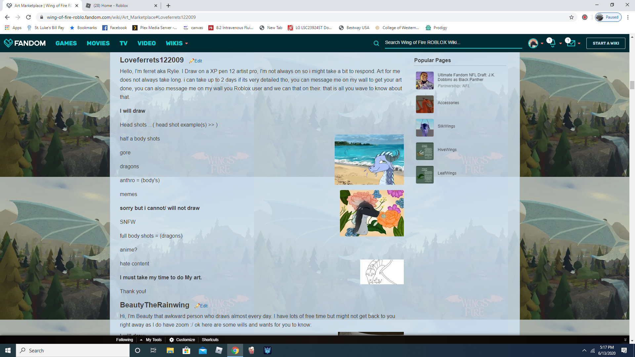This screenshot has height=357, width=635.
Task: Click the Search Wing of Fire Wiki field
Action: 453,43
